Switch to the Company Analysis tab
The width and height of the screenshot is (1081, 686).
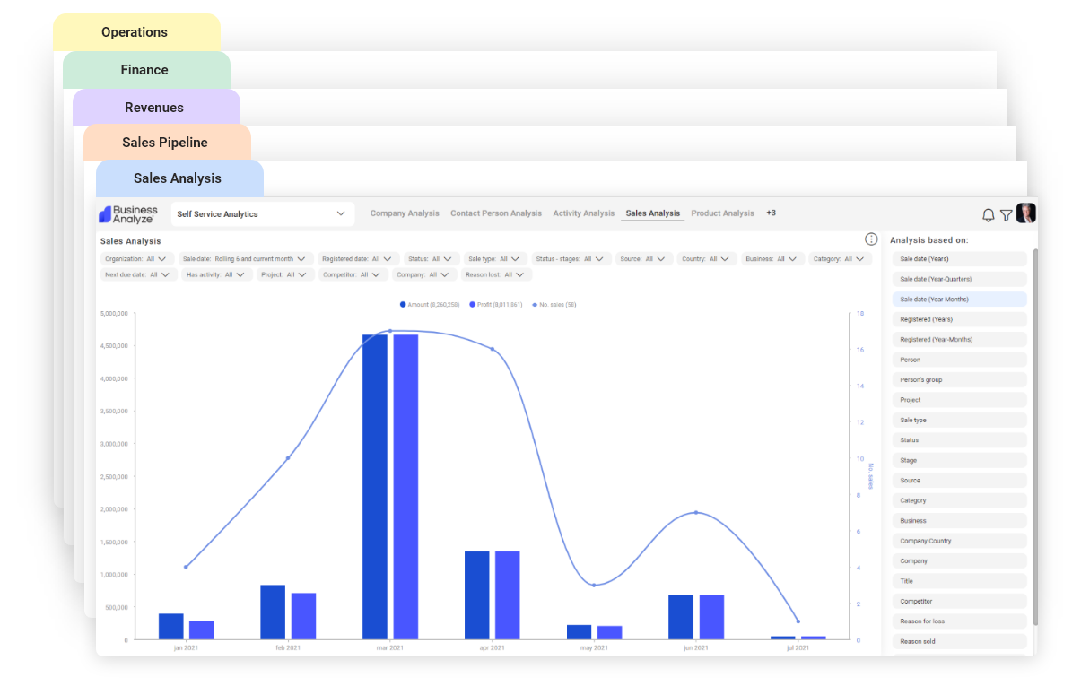click(405, 213)
